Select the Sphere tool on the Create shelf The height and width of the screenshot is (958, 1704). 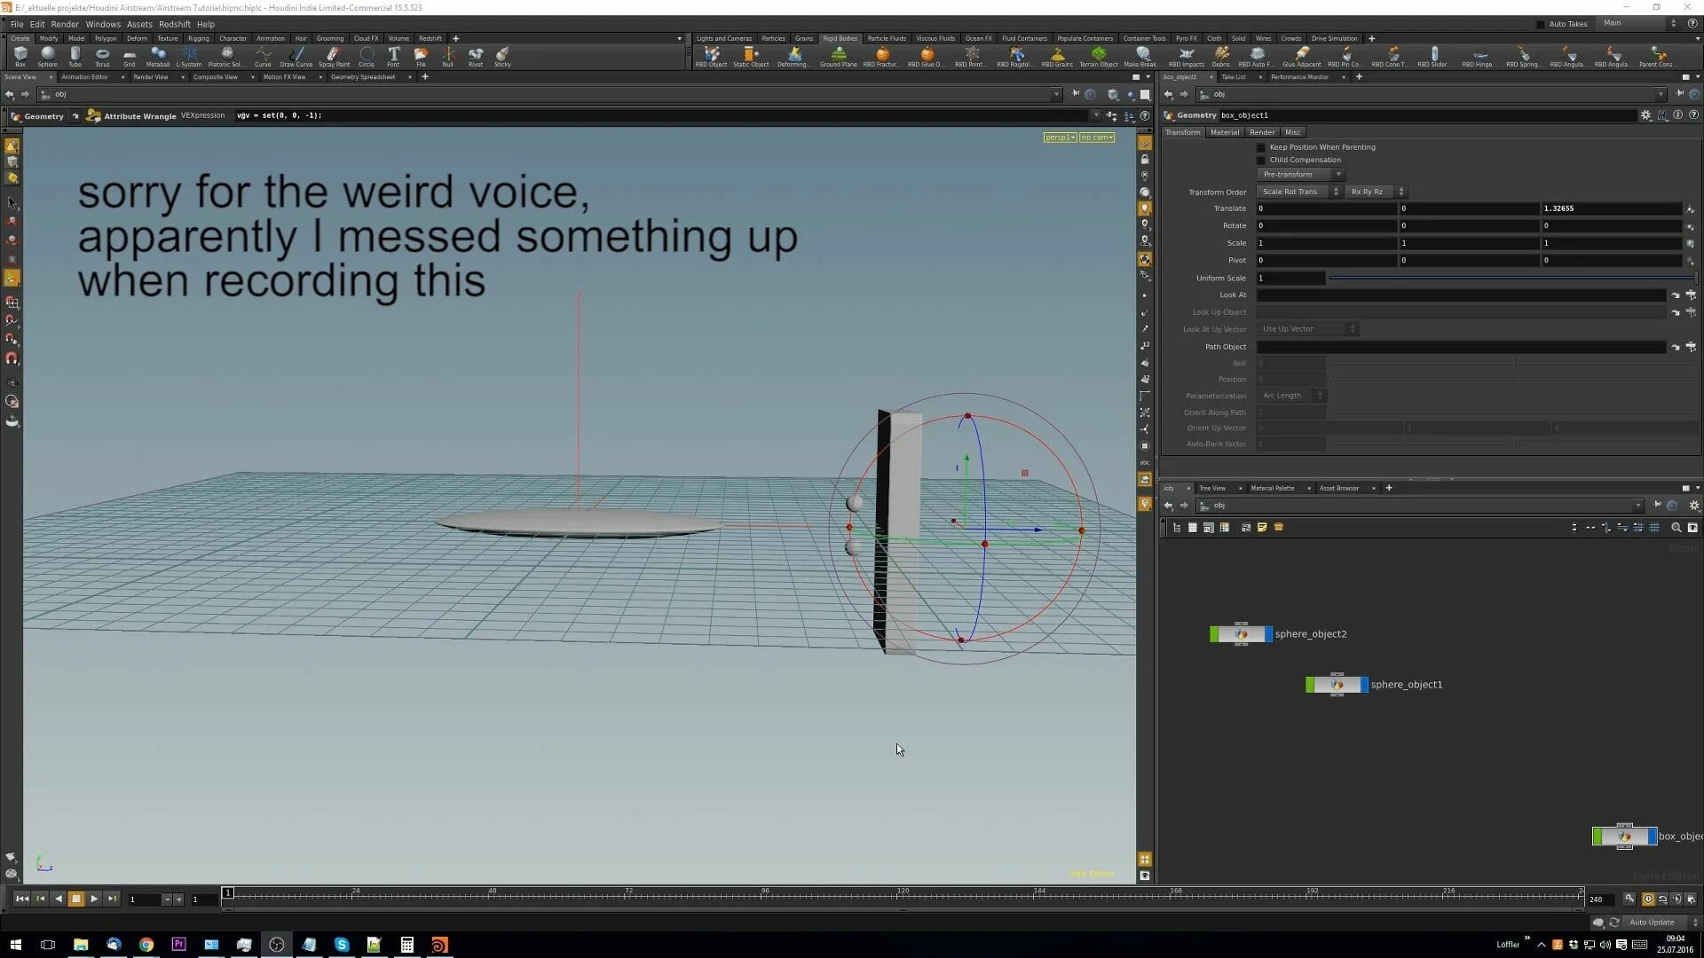point(47,56)
